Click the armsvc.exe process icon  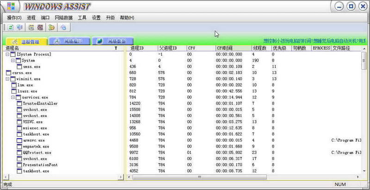click(x=19, y=140)
